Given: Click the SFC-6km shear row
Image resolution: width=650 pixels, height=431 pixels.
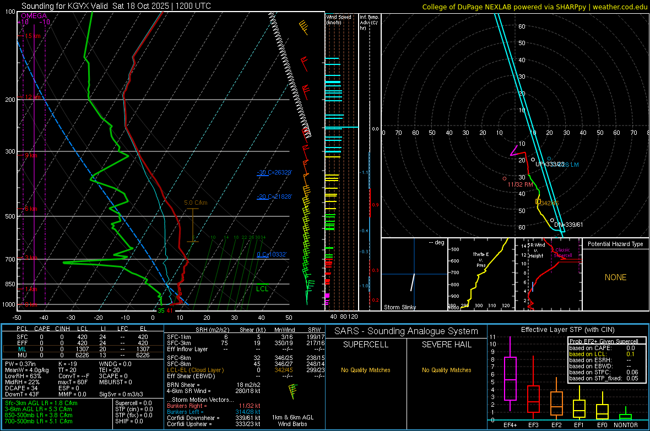Looking at the screenshot, I should coord(246,358).
